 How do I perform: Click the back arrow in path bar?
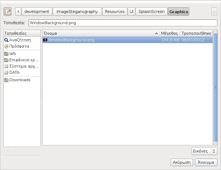18,12
